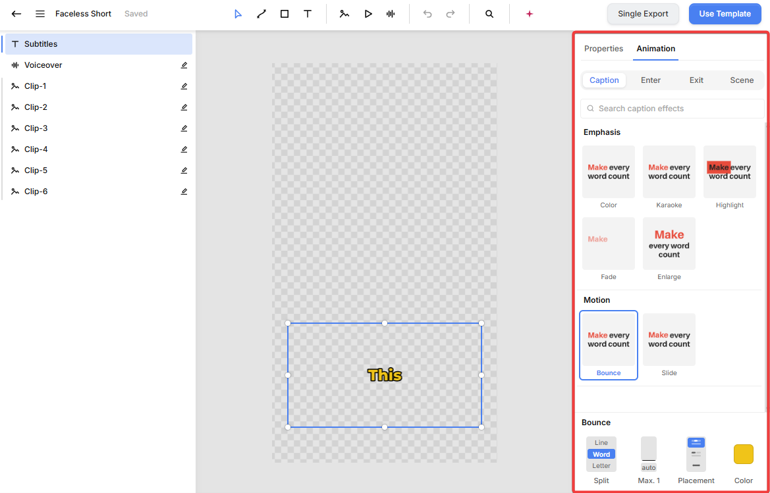Viewport: 770px width, 493px height.
Task: Select the Scene animation category
Action: 742,80
